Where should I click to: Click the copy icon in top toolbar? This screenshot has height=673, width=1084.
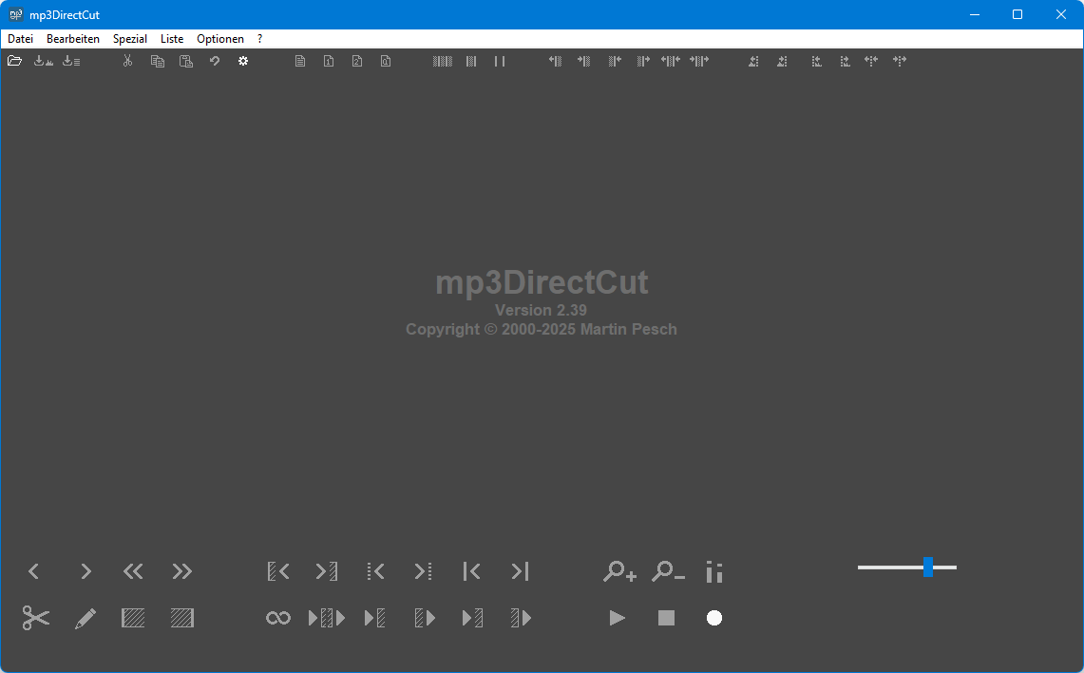[158, 61]
